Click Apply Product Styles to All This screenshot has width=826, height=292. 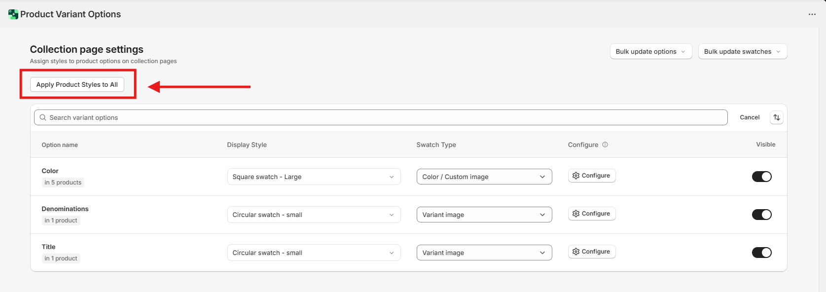(77, 84)
